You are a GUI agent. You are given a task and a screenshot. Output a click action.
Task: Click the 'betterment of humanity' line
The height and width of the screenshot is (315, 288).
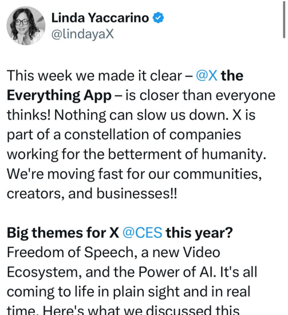(137, 154)
